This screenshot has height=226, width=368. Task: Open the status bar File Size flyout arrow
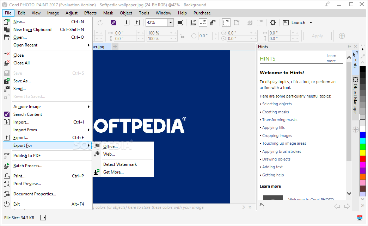point(43,218)
